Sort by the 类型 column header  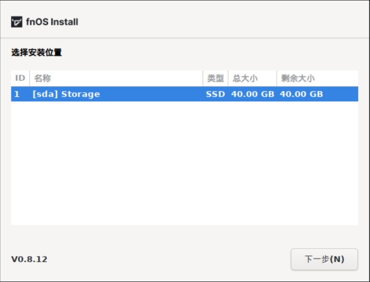coord(216,79)
